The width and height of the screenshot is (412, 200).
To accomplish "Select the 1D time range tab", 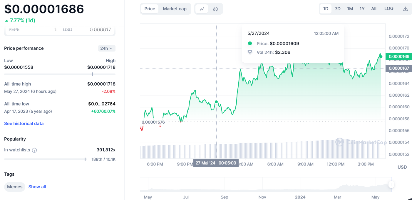I will pos(326,9).
